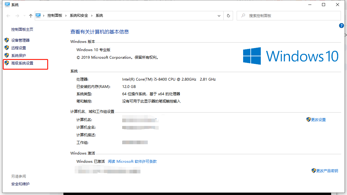The height and width of the screenshot is (195, 347).
Task: Click the forward navigation arrow
Action: (17, 16)
